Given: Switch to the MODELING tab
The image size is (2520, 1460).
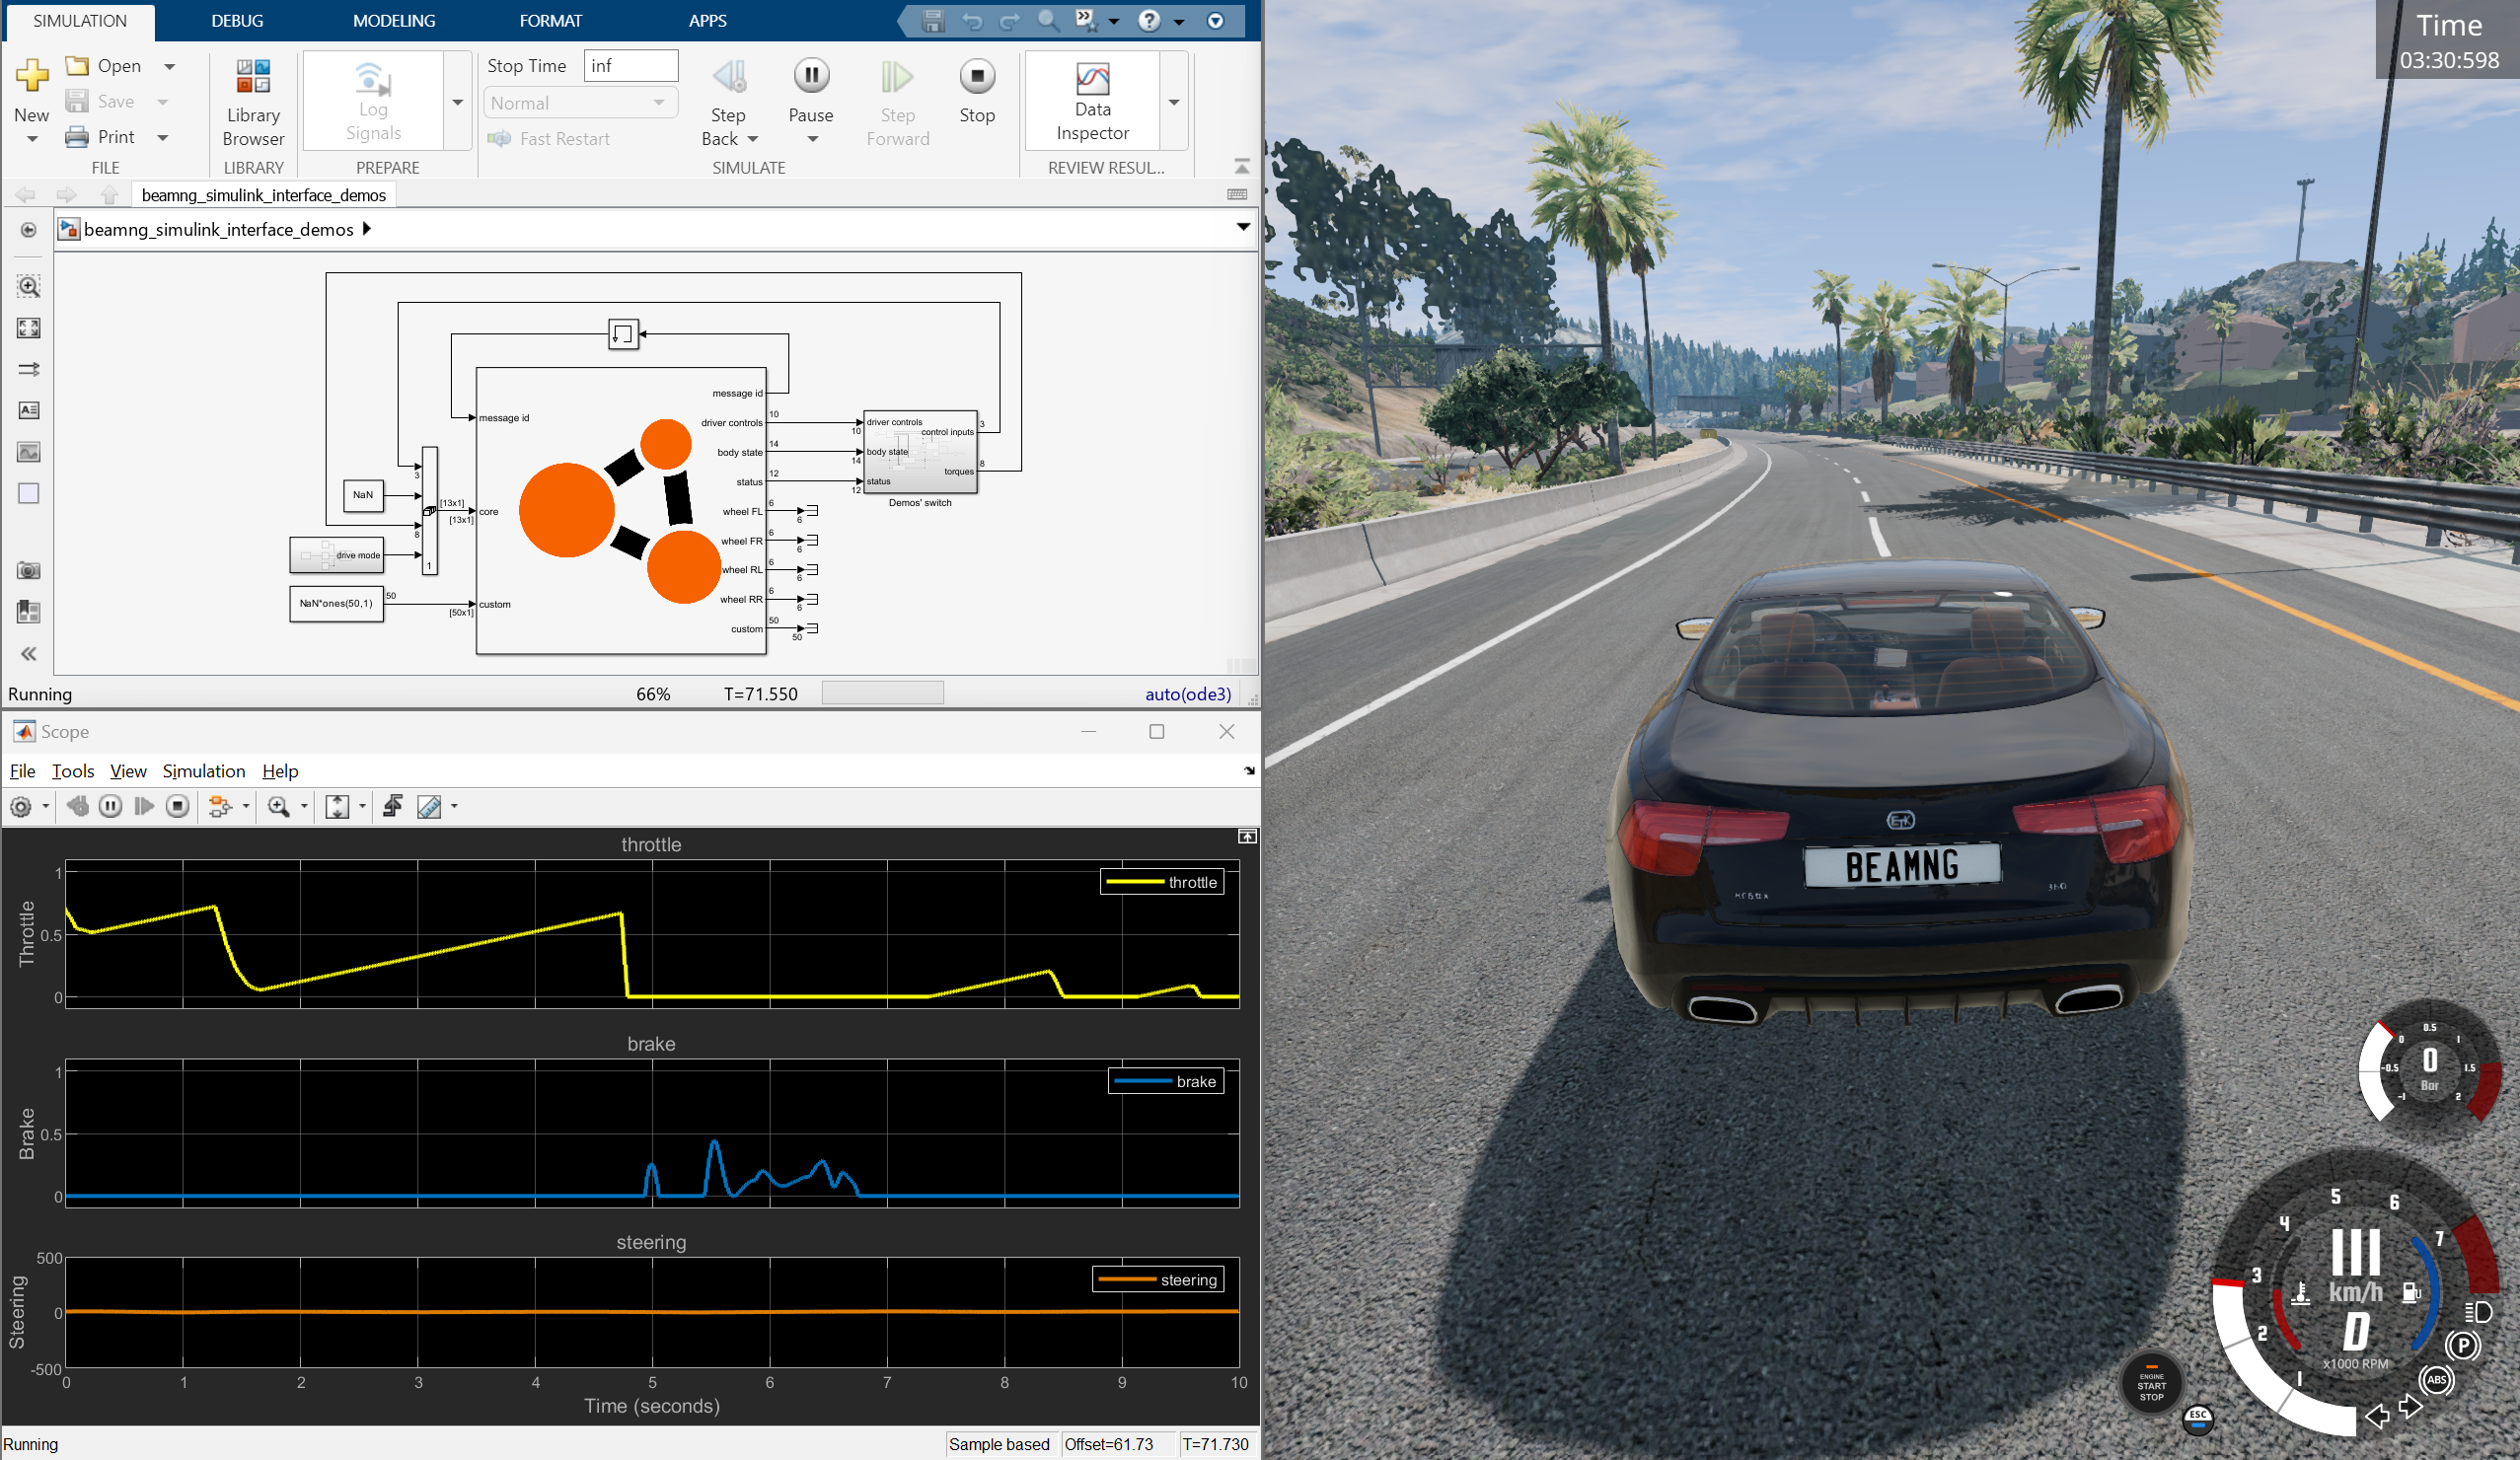Looking at the screenshot, I should 394,21.
